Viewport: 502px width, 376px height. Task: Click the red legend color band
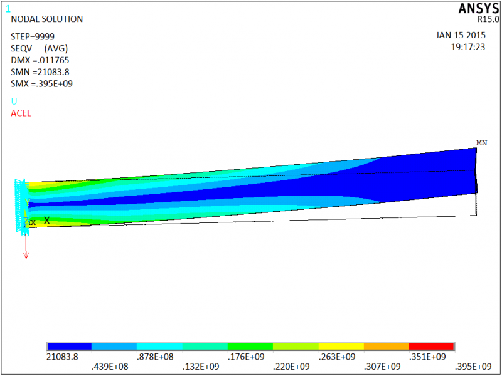(x=431, y=347)
